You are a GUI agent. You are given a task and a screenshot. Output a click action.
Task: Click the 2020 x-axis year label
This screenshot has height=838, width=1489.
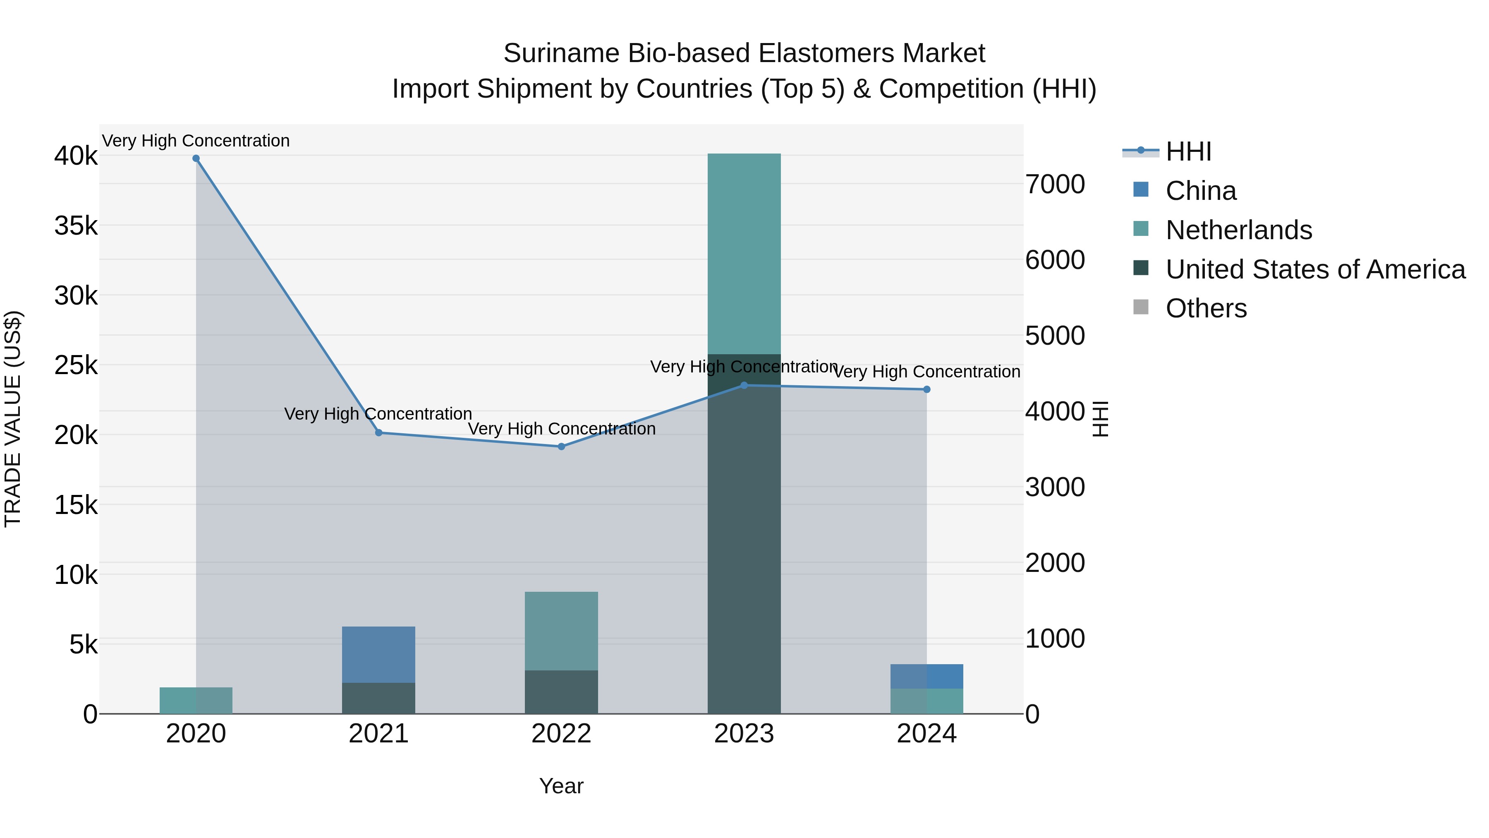tap(196, 734)
